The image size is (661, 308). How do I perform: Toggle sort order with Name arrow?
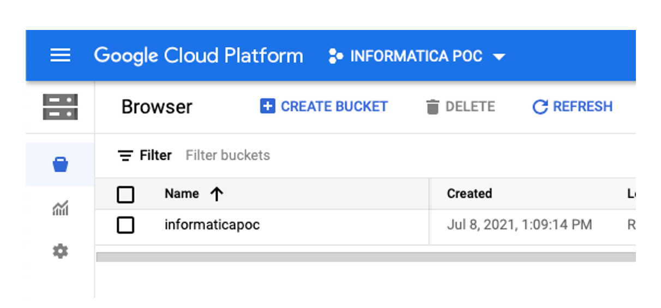click(x=217, y=194)
